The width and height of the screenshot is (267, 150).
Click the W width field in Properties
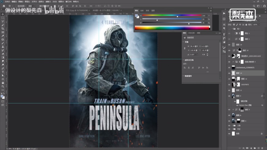tap(194, 46)
